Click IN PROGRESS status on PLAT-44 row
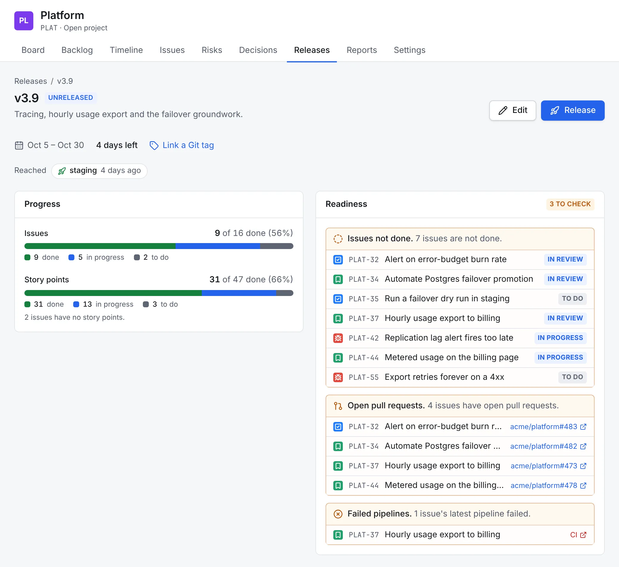The image size is (619, 567). tap(560, 357)
